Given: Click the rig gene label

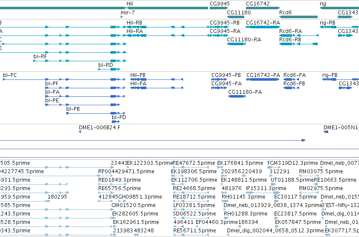Looking at the screenshot, I should click(323, 4).
